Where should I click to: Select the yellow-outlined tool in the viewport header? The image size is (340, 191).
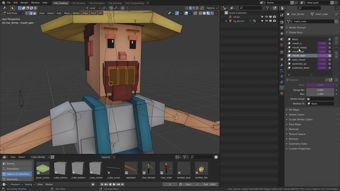coord(12,8)
